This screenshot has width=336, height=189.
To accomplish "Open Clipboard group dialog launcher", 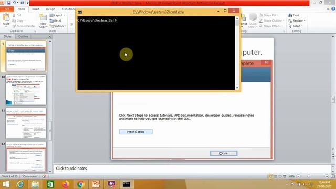I will tap(35, 31).
